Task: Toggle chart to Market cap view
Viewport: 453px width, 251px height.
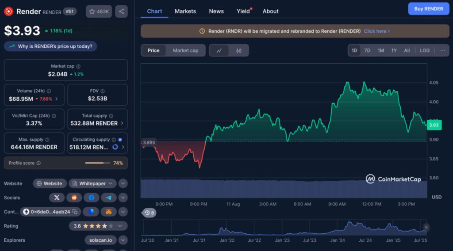Action: click(x=185, y=50)
